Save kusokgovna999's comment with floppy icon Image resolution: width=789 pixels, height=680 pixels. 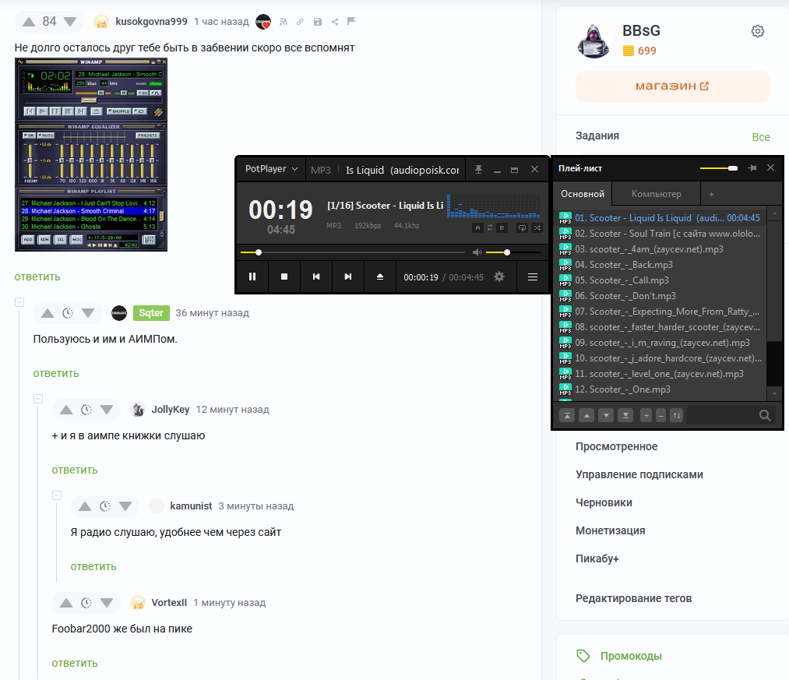point(318,22)
